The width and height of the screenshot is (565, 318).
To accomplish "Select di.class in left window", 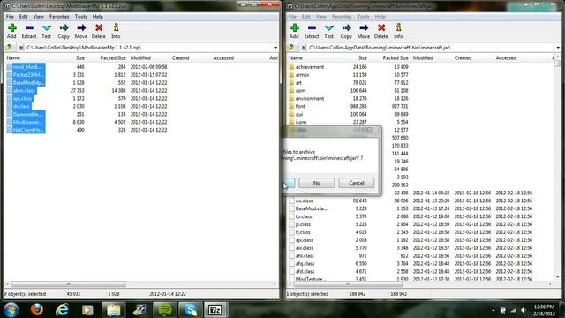I will click(21, 106).
